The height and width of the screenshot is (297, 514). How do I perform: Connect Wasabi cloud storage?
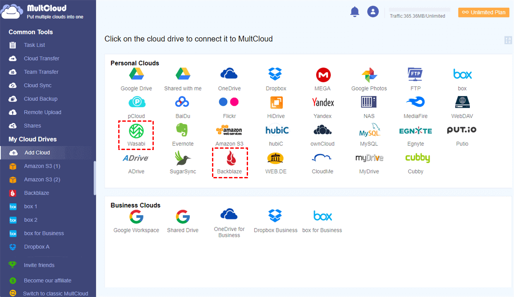point(136,131)
